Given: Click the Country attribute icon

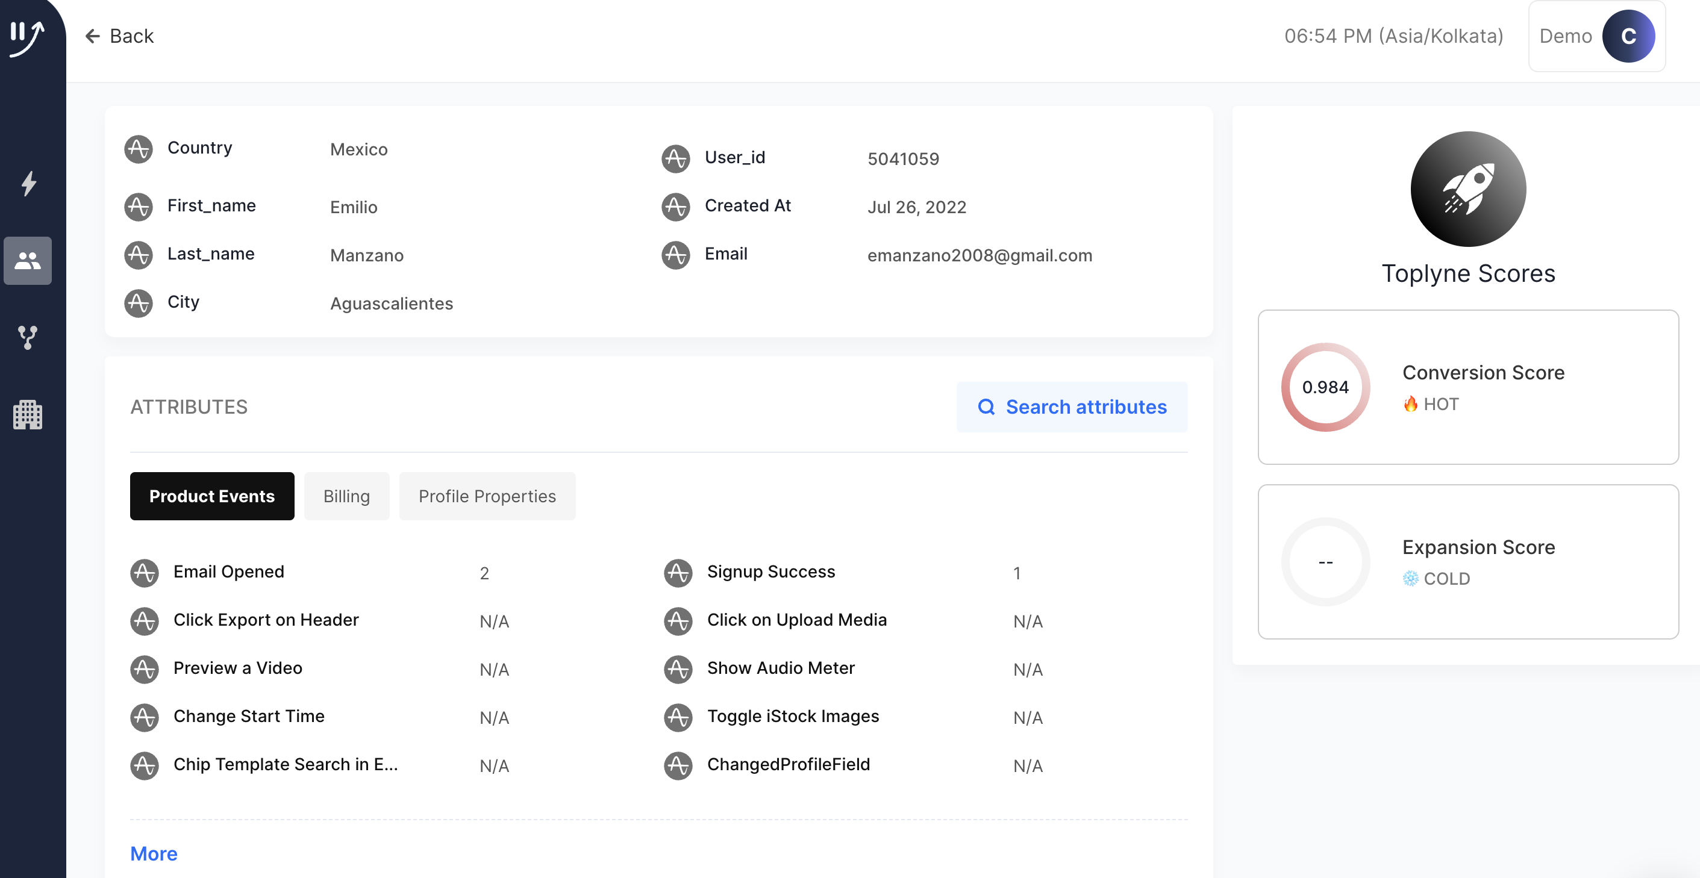Looking at the screenshot, I should click(x=139, y=149).
